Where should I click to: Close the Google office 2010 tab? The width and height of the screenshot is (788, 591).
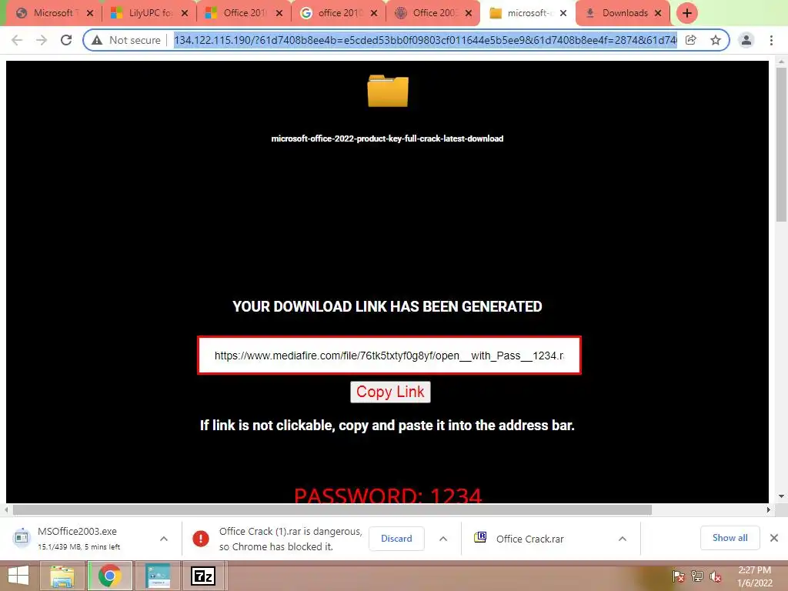pos(374,13)
